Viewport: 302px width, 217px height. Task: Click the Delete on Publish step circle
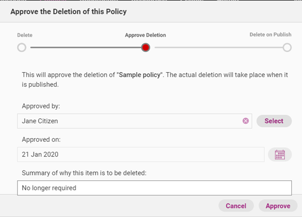click(x=287, y=48)
